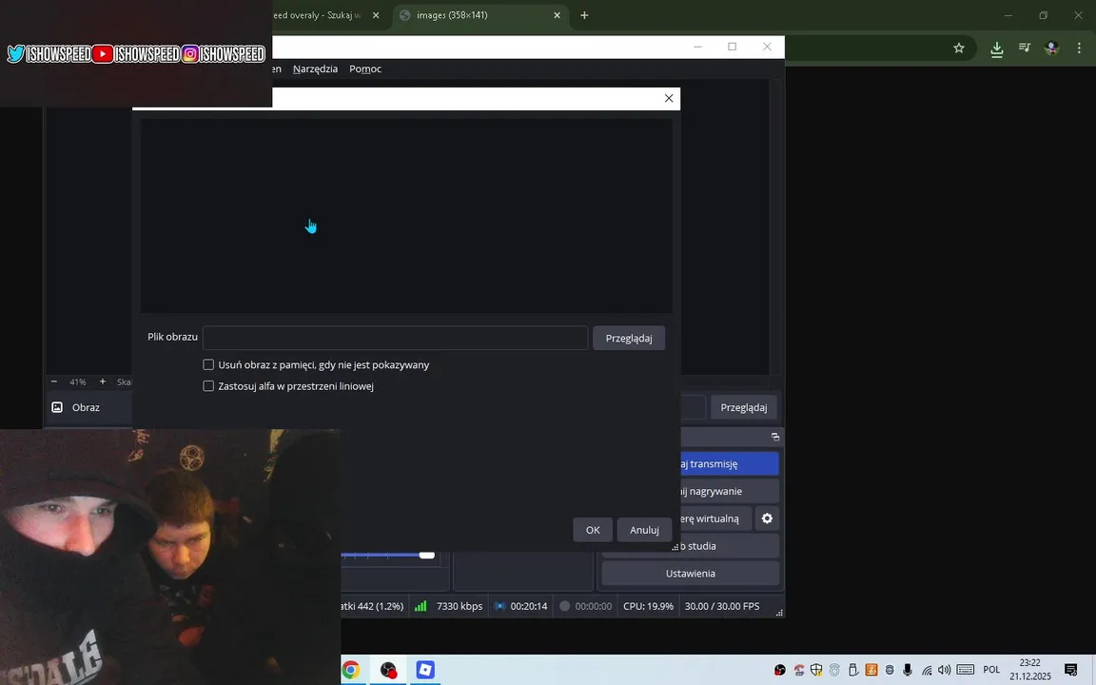This screenshot has height=685, width=1096.
Task: Open the Pomoc menu in OBS
Action: point(365,68)
